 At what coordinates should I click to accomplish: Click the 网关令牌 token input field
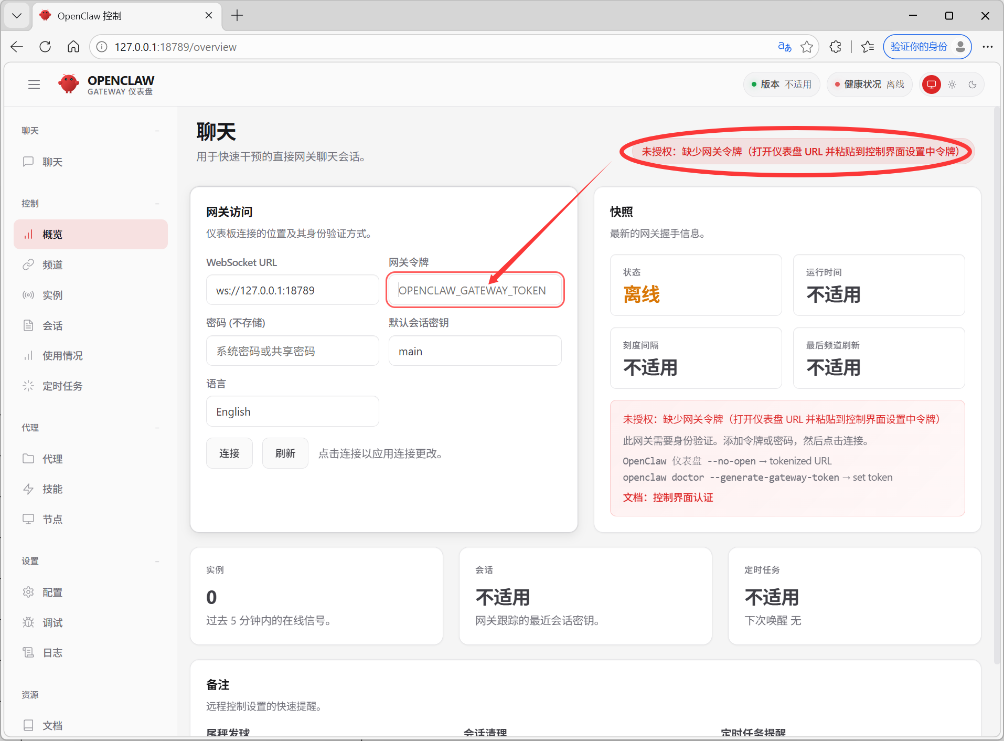[x=475, y=290]
